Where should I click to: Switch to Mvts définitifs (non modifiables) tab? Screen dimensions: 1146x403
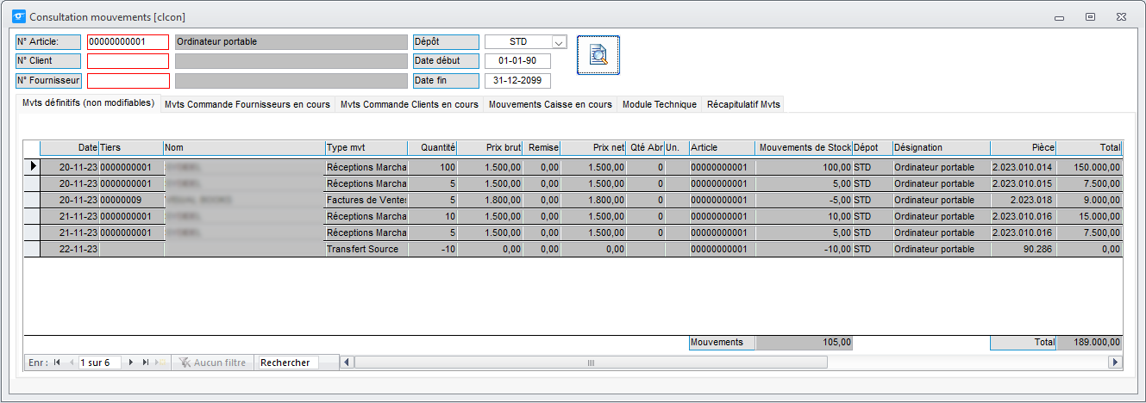click(90, 103)
